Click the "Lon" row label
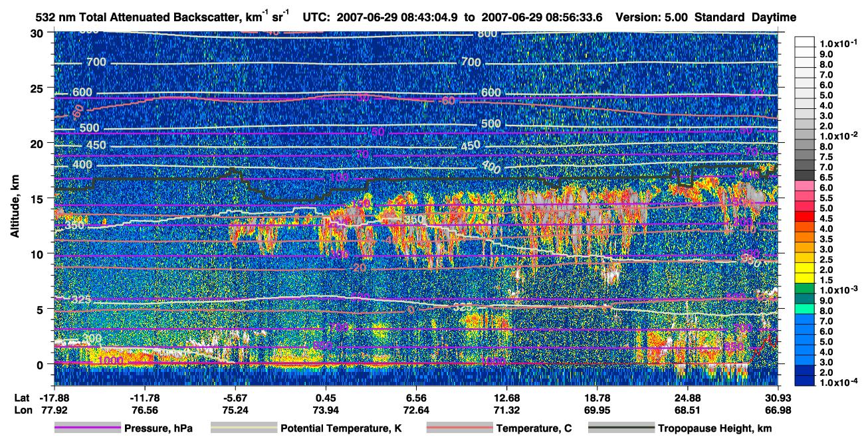The image size is (864, 443). [23, 410]
